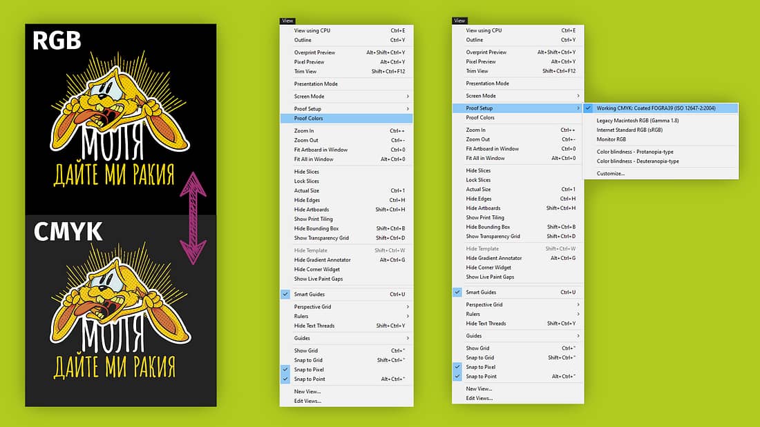Choose Legacy Macintosh RGB (Gamma 1.8)

tap(638, 121)
